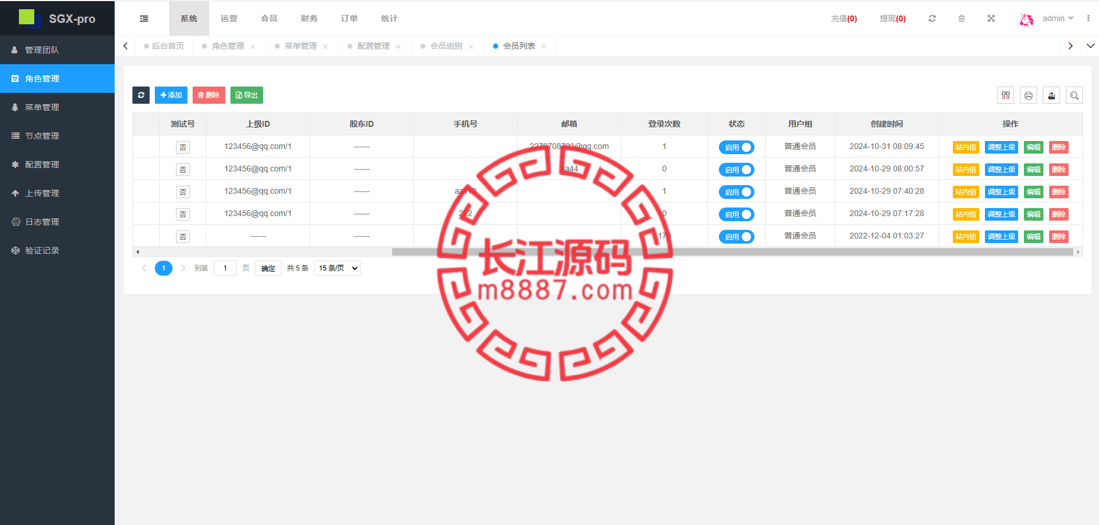Switch to the 后台首页 tab
Viewport: 1099px width, 525px height.
[x=164, y=46]
